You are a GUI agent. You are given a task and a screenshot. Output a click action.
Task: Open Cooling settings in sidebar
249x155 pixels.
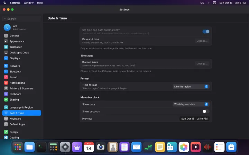pyautogui.click(x=21, y=137)
